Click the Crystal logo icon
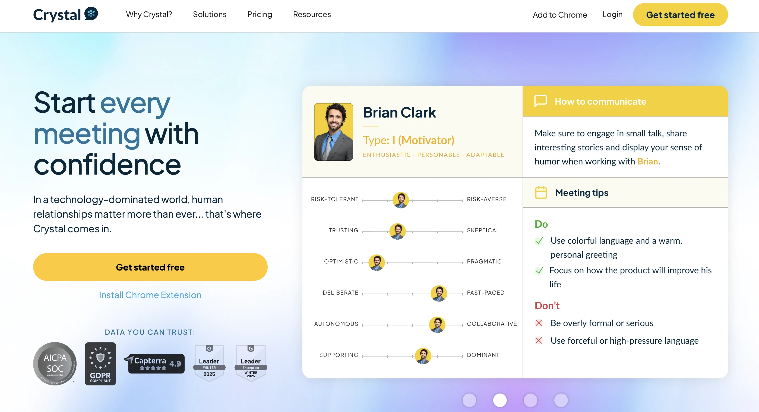Screen dimensions: 759x412 click(x=91, y=14)
